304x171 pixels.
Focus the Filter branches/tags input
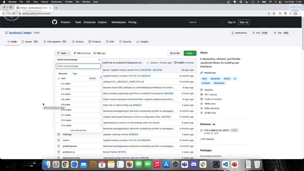coord(78,66)
